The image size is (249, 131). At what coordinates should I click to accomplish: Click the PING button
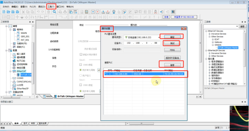click(172, 50)
